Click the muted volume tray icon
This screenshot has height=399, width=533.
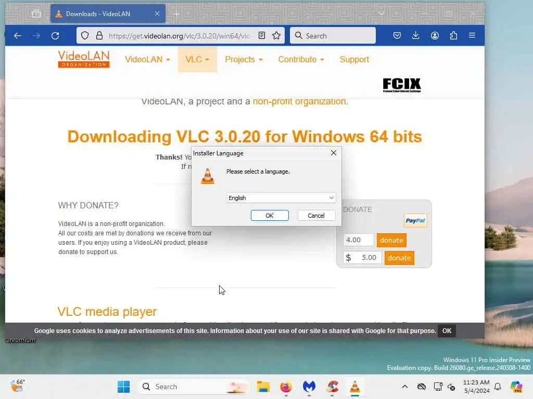451,387
